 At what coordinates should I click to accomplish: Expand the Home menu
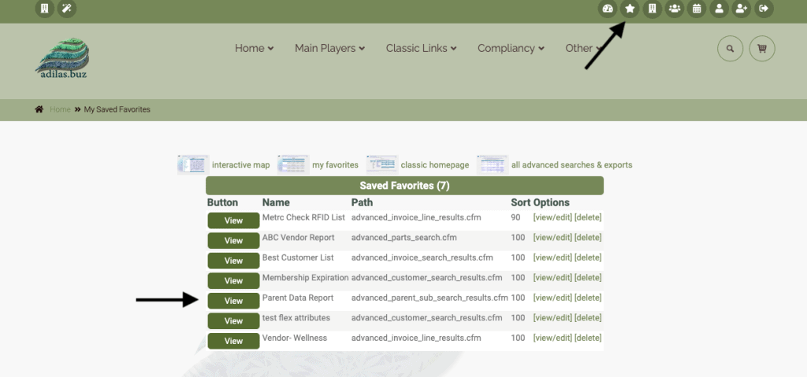click(x=255, y=48)
